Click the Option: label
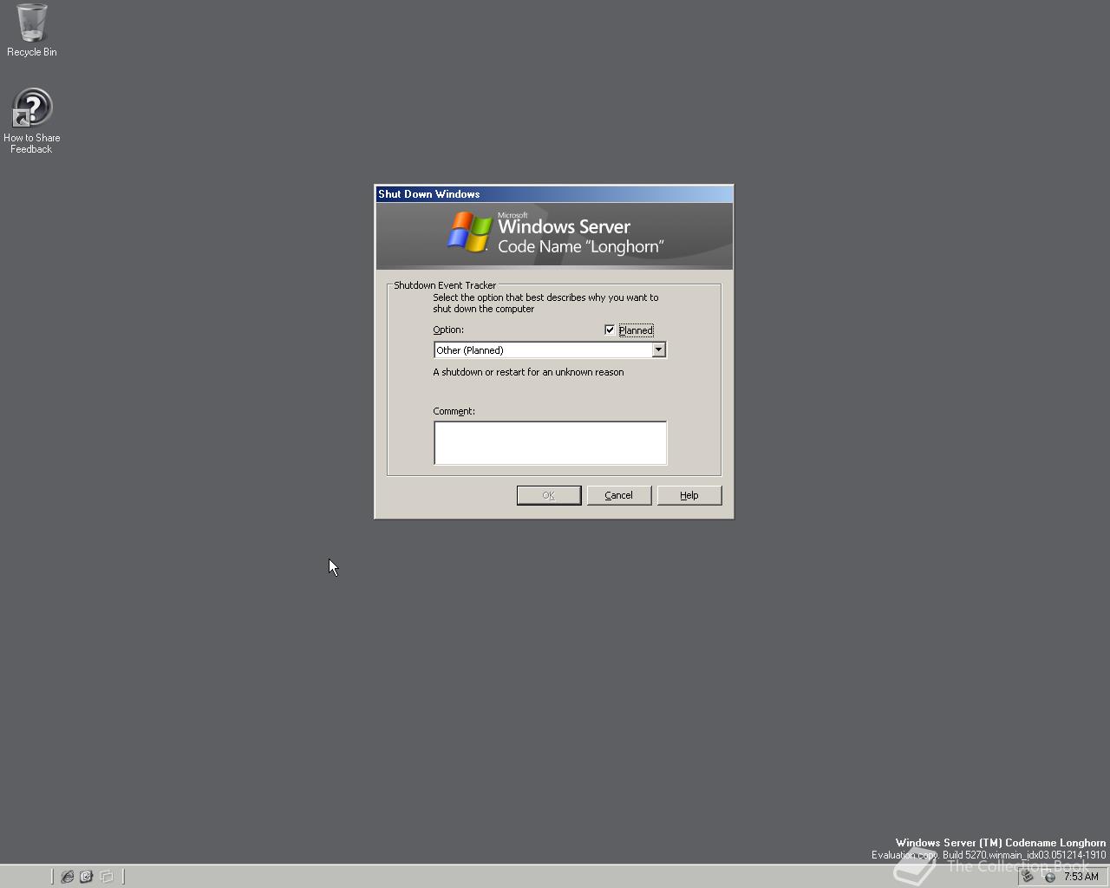This screenshot has width=1110, height=888. [x=448, y=330]
